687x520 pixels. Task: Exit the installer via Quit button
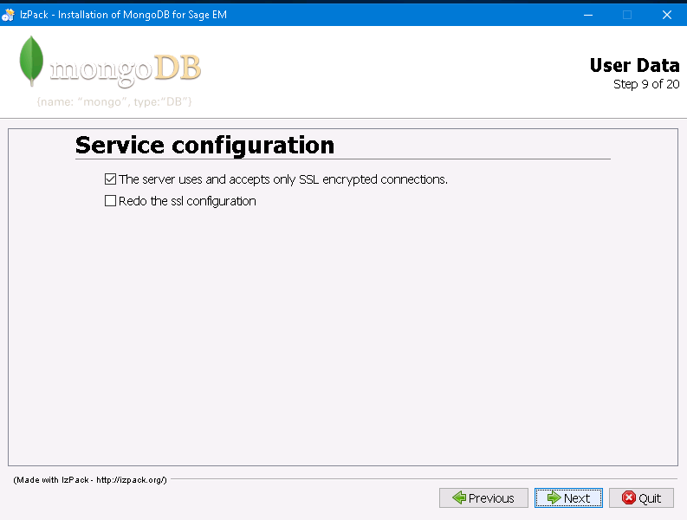coord(641,498)
